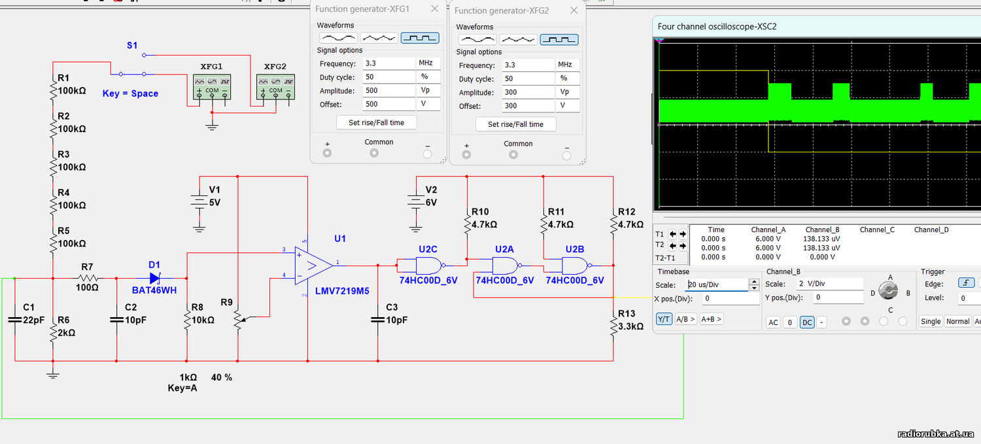981x444 pixels.
Task: Activate Y/T display mode on oscilloscope
Action: click(664, 319)
